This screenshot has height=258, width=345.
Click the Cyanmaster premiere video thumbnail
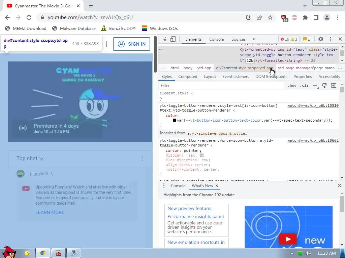click(x=80, y=101)
